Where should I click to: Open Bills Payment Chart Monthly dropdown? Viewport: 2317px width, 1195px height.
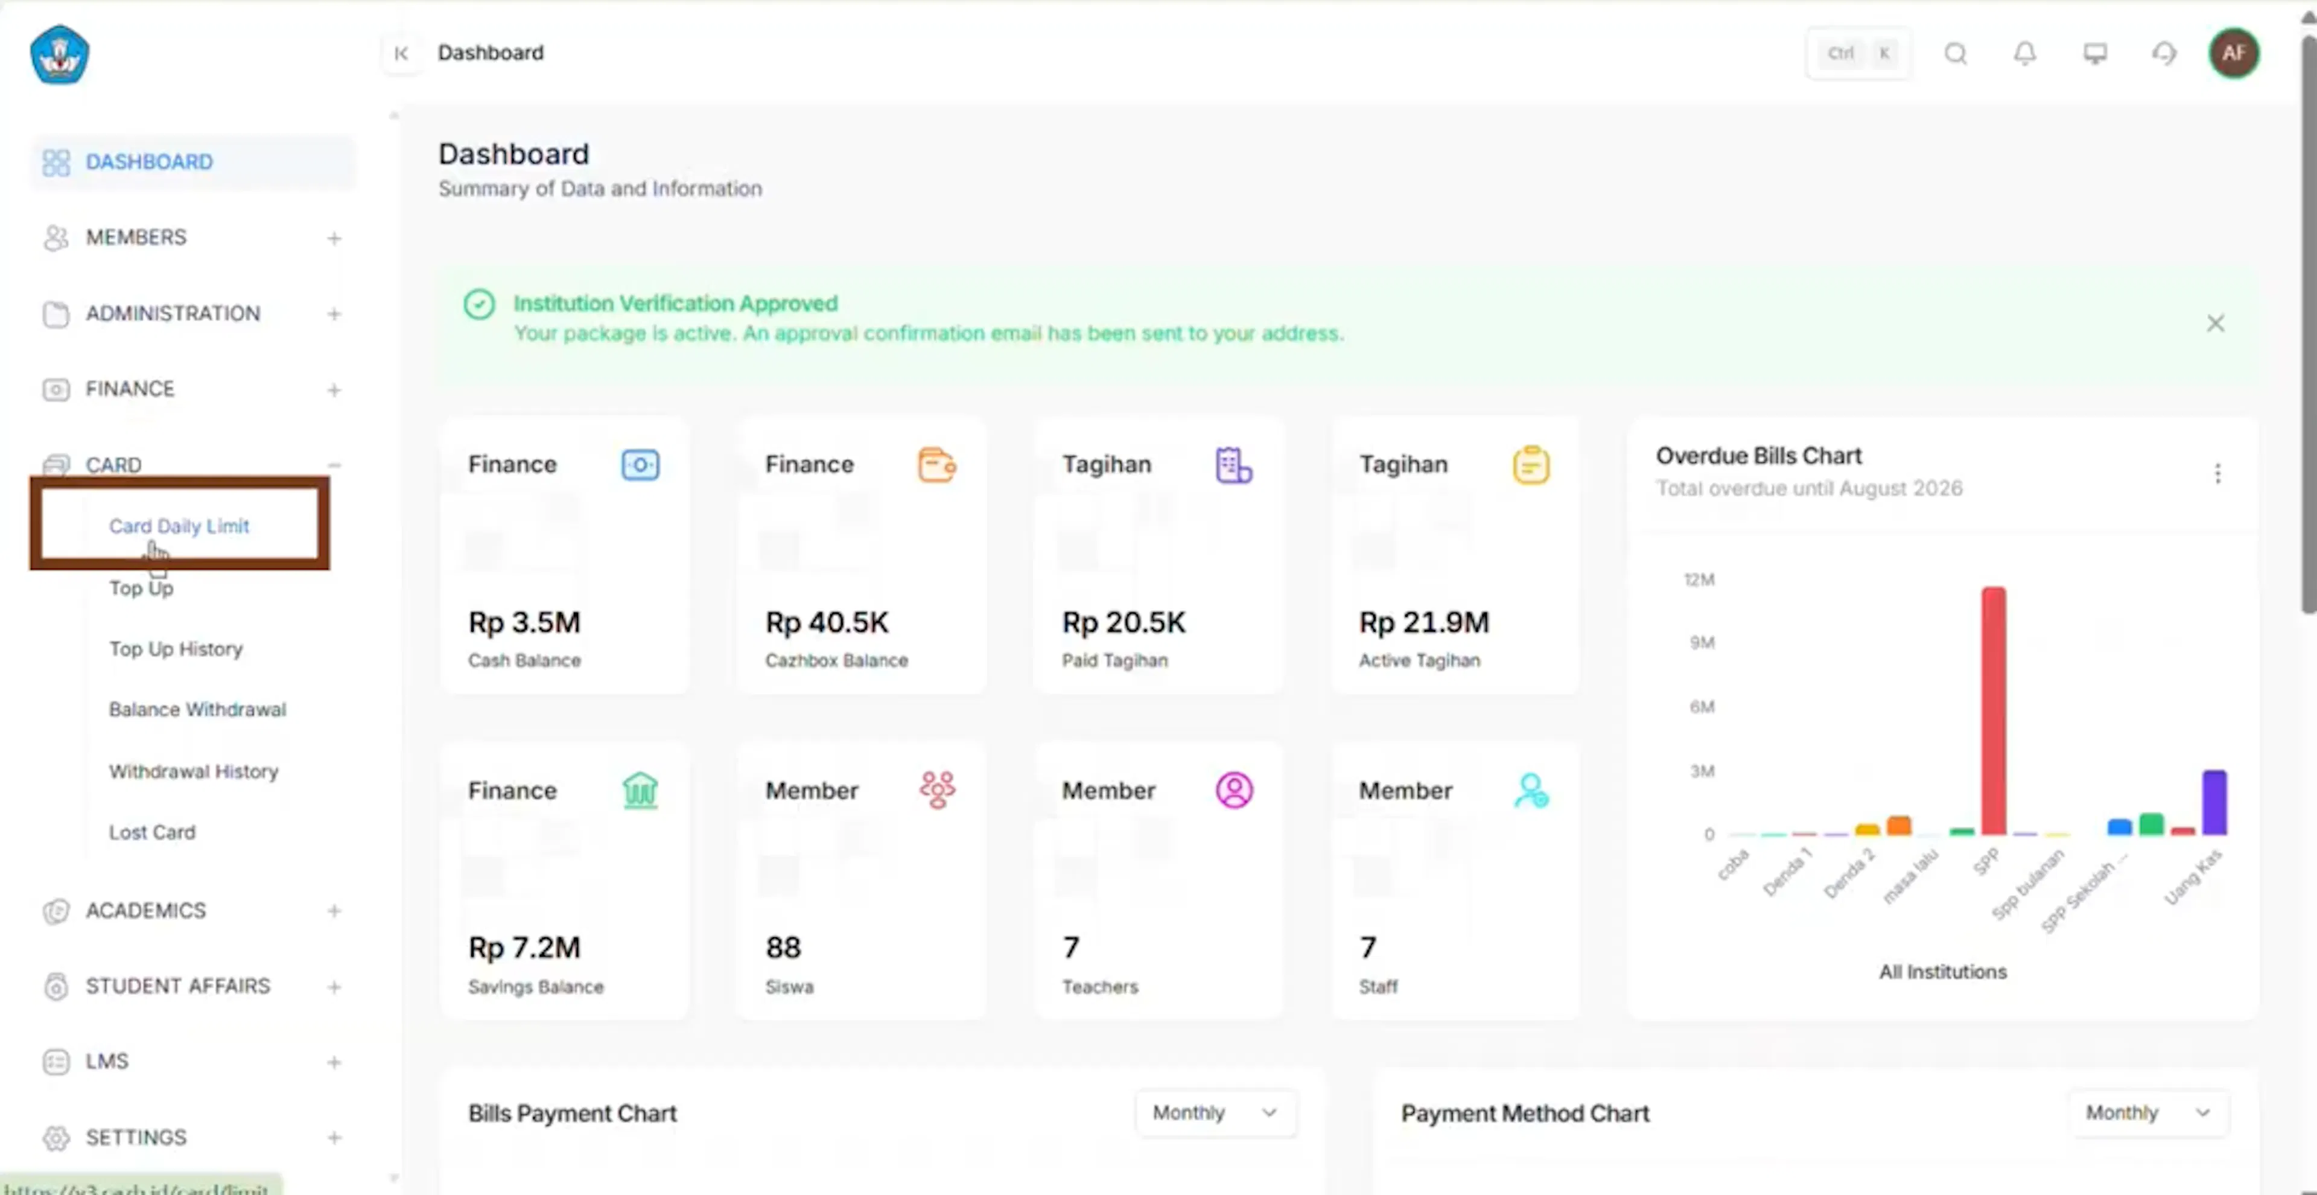click(x=1215, y=1113)
